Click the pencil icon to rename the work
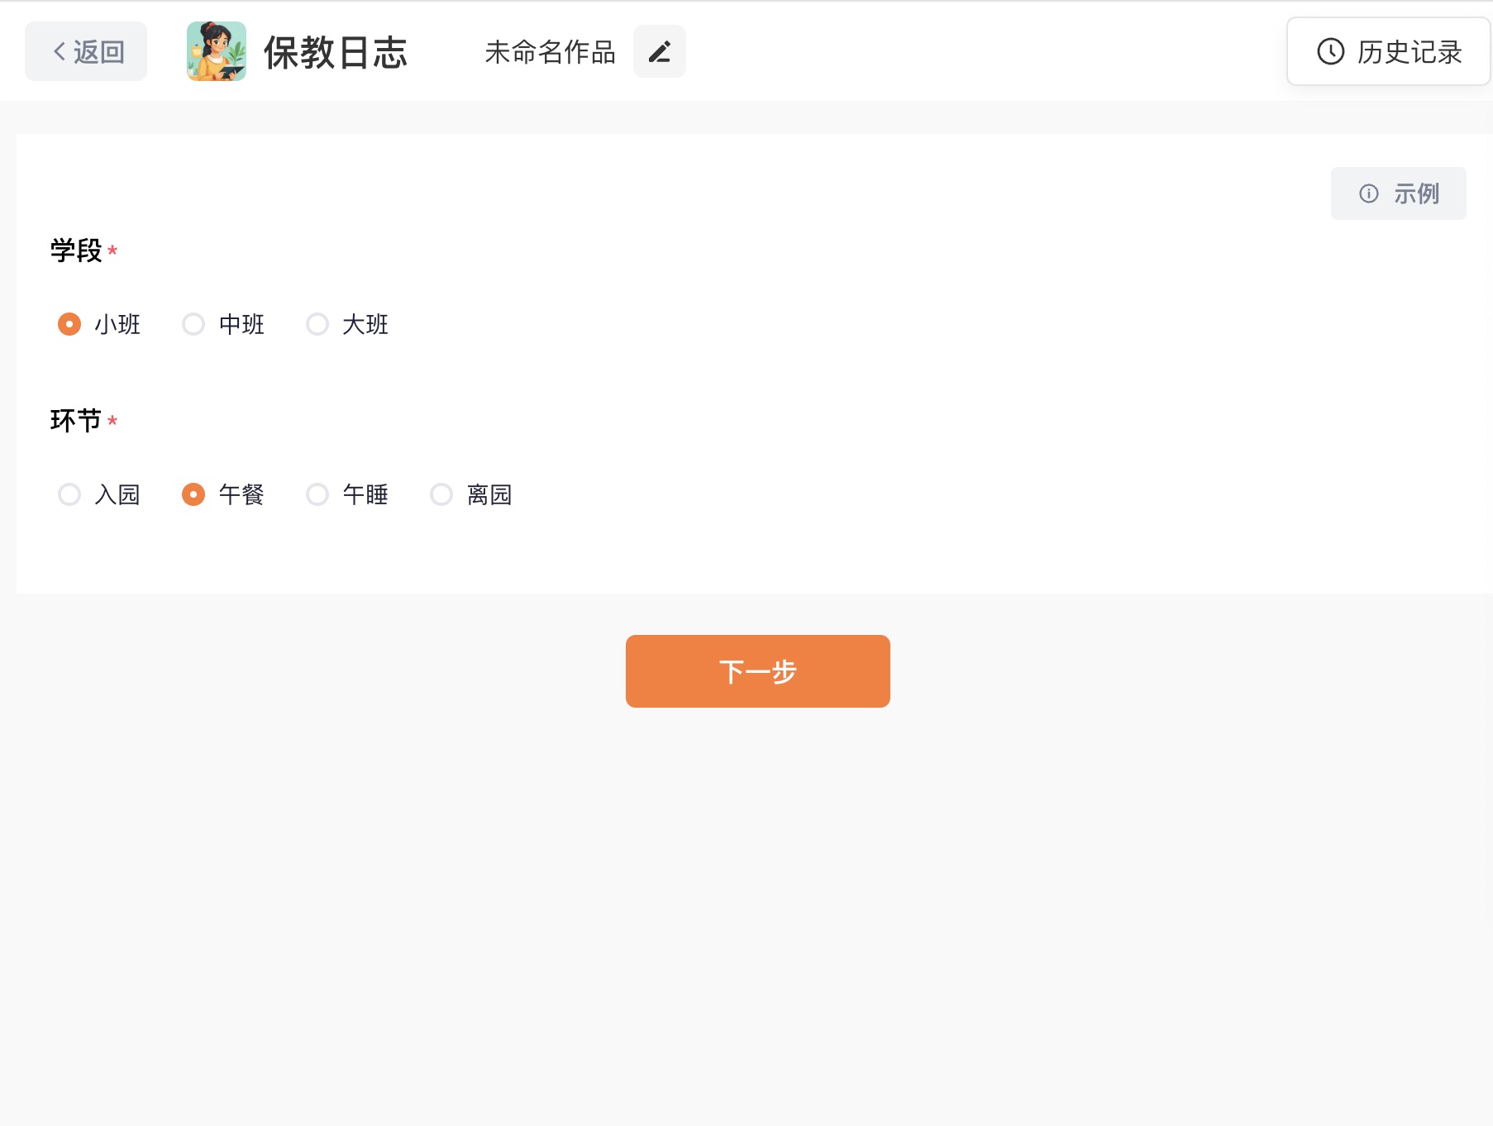The height and width of the screenshot is (1126, 1493). click(659, 52)
